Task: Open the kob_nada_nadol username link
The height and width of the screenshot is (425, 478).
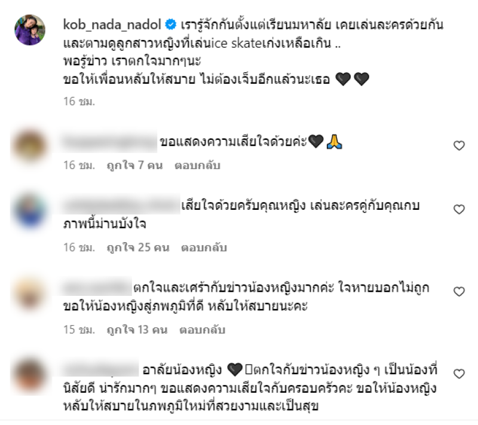Action: [112, 25]
